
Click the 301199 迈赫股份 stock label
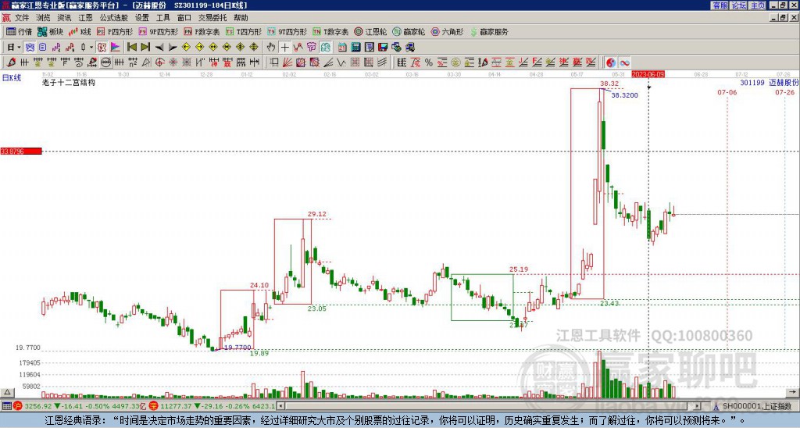[769, 82]
